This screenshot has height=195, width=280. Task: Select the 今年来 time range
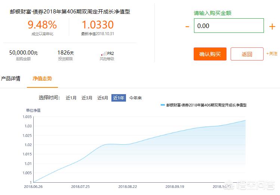coord(135,98)
